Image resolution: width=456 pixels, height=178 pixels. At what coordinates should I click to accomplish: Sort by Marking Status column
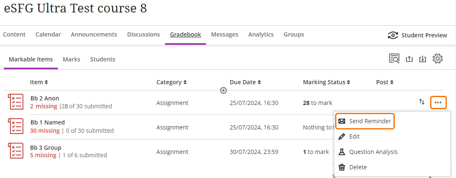pos(326,82)
